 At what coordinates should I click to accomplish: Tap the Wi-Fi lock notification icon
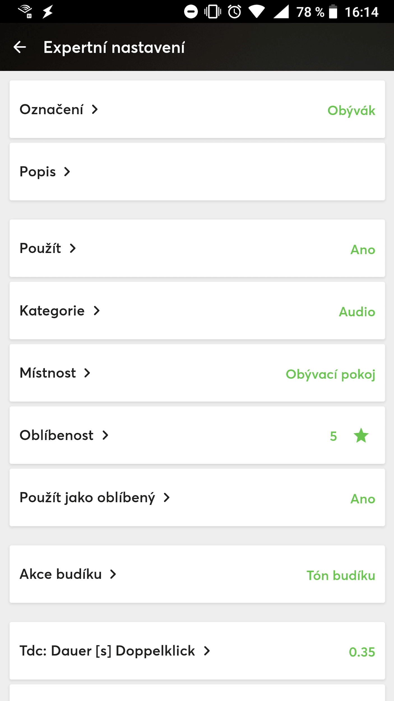pos(26,12)
